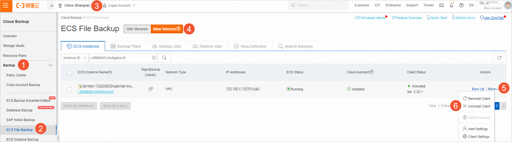
Task: Open Resource Plans in the sidebar
Action: point(15,56)
